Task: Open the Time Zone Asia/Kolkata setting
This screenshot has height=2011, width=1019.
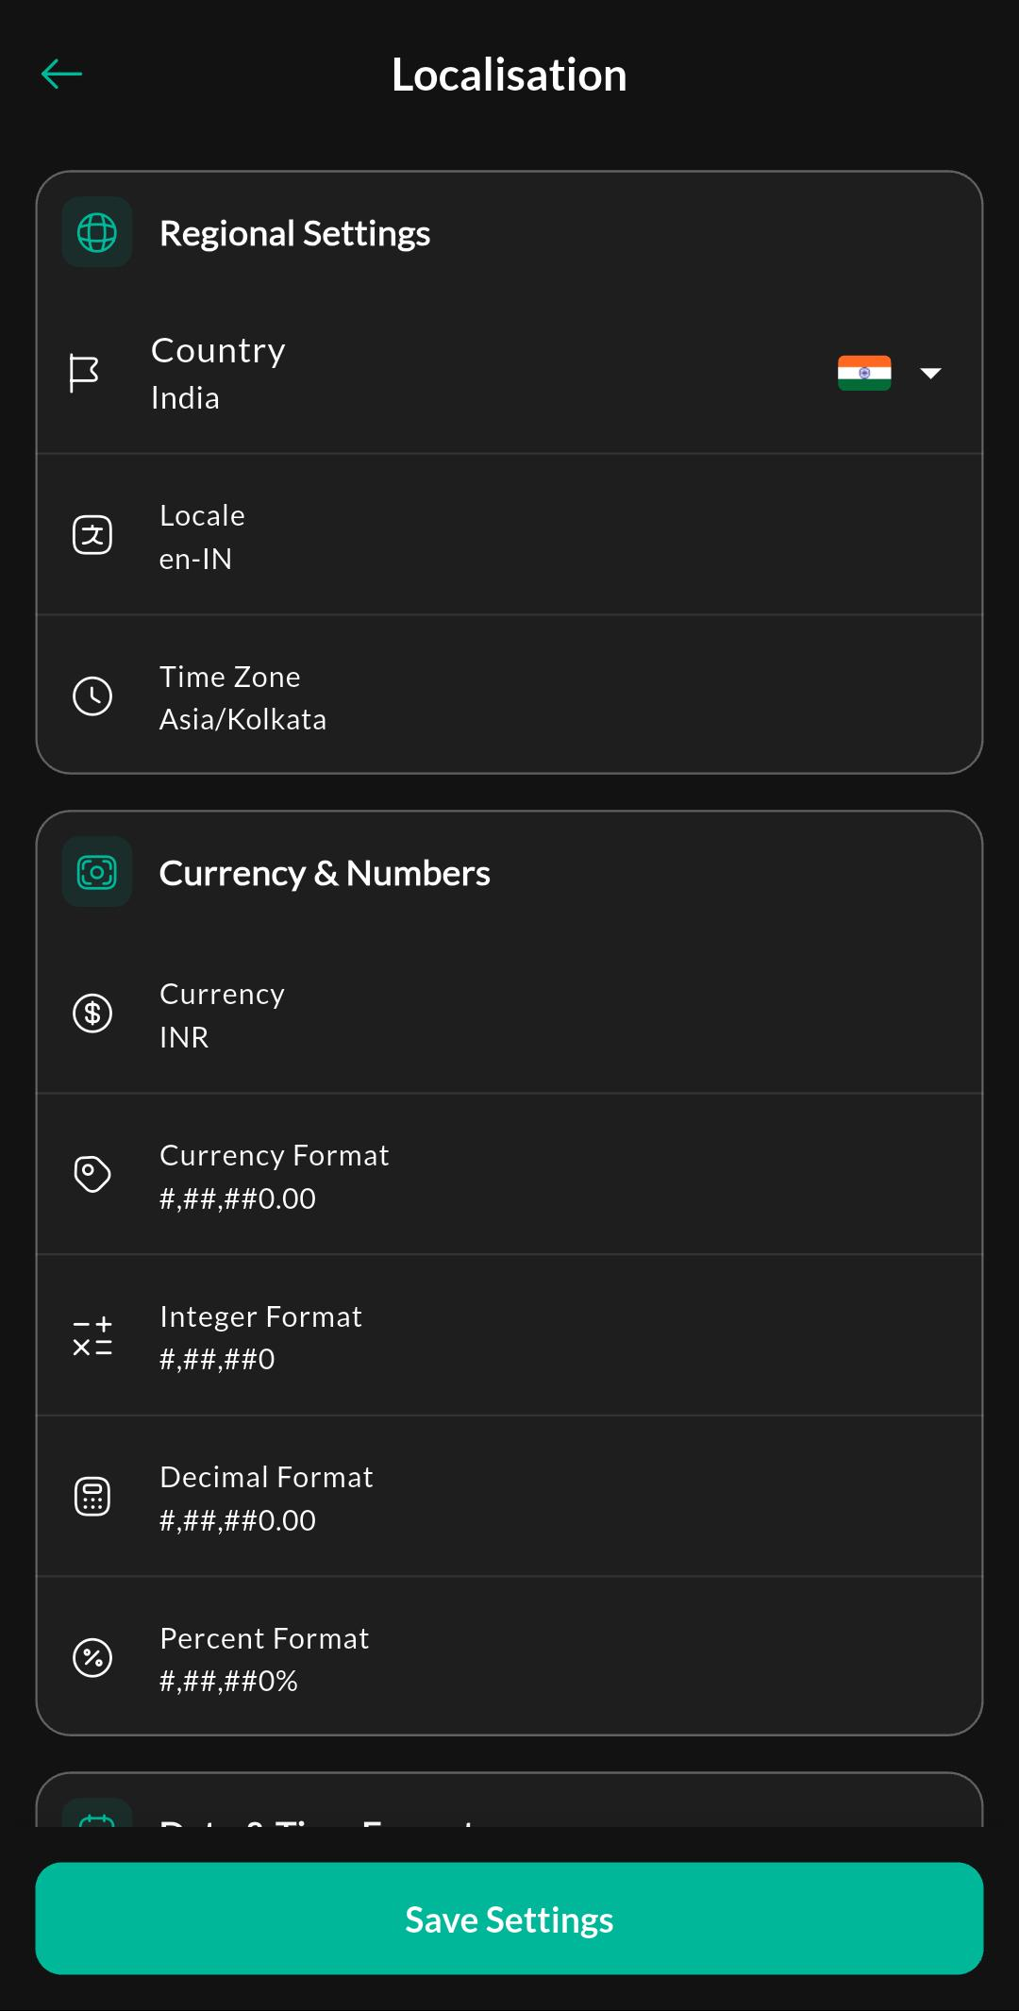Action: [x=509, y=696]
